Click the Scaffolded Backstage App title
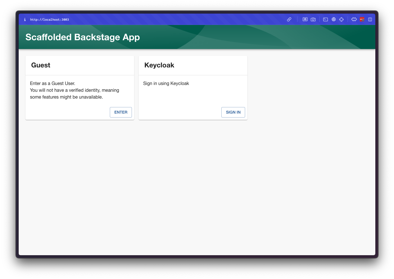This screenshot has height=279, width=394. pos(83,37)
